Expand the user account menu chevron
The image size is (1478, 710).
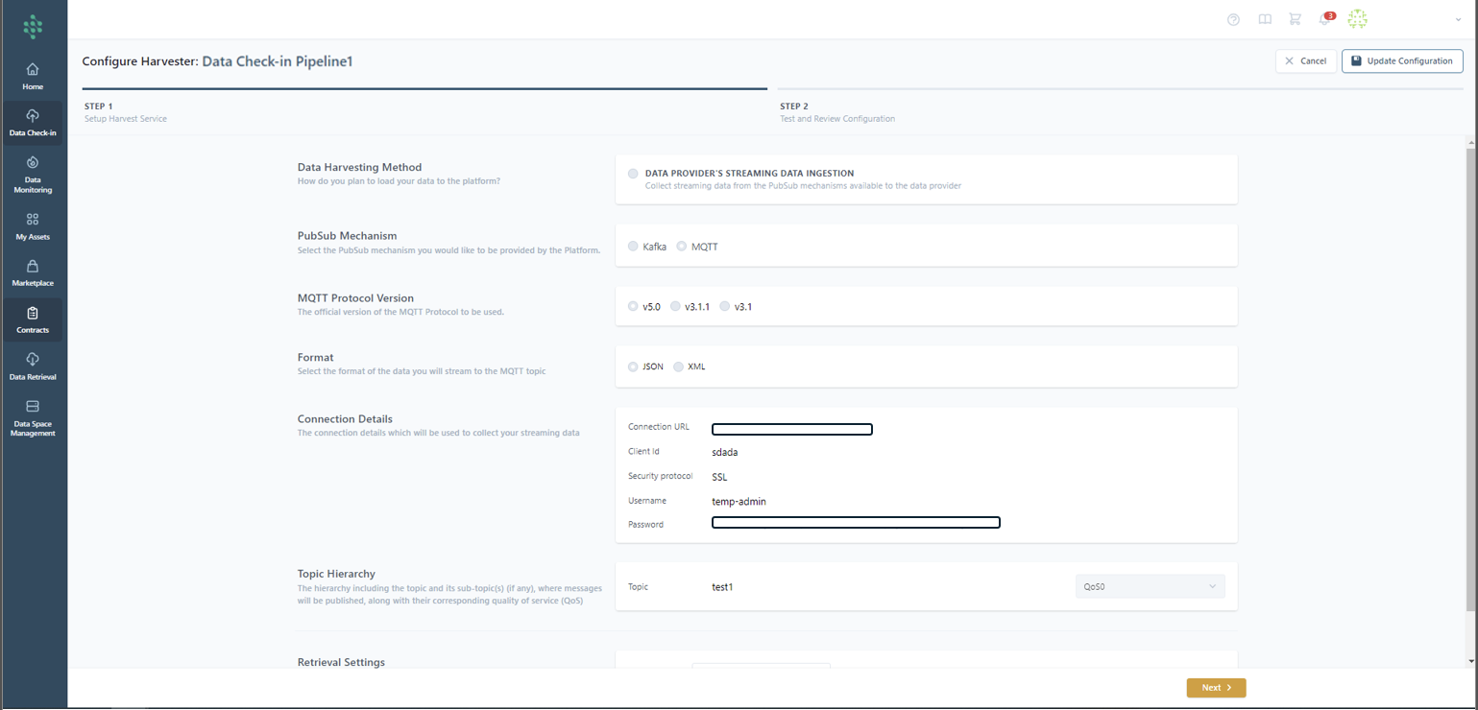tap(1458, 19)
